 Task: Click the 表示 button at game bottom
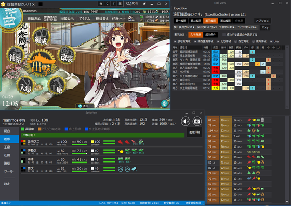click(84, 106)
